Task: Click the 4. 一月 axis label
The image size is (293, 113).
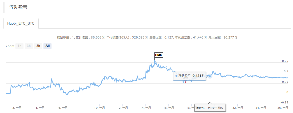Action: tap(40, 108)
